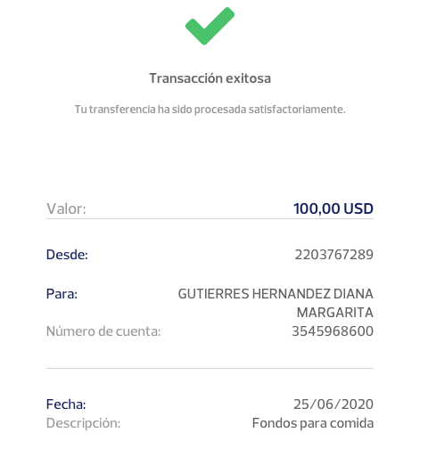Click the word exitosa in the heading
Viewport: 428px width, 449px height.
248,78
